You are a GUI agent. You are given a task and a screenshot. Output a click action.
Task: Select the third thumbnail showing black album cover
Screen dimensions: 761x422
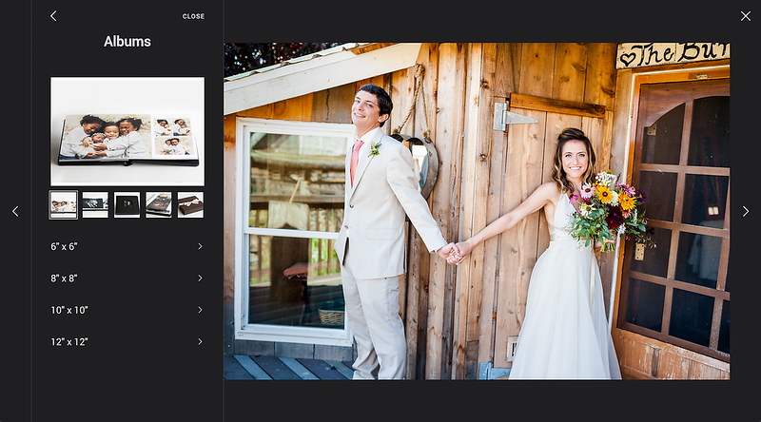click(127, 204)
